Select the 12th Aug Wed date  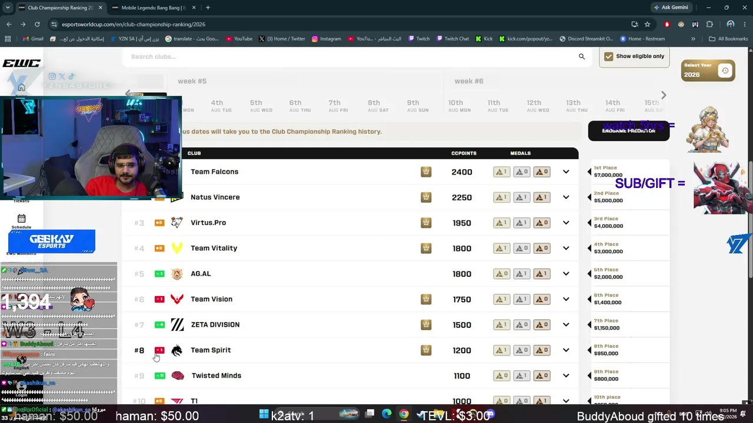(x=534, y=106)
